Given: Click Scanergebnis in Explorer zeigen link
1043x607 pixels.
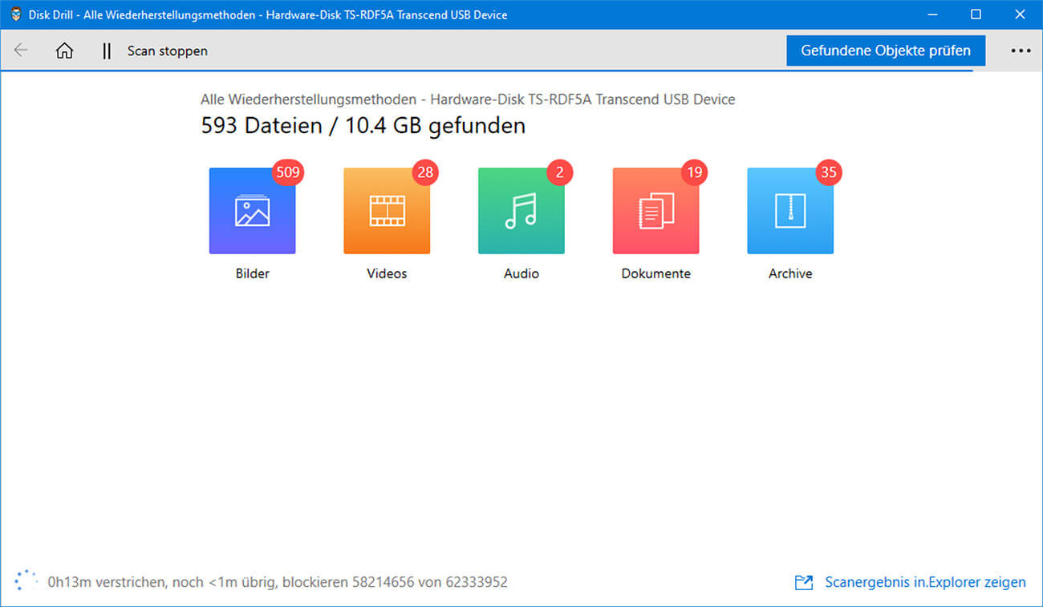Looking at the screenshot, I should (x=925, y=582).
